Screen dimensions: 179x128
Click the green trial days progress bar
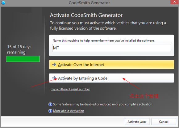click(x=23, y=59)
